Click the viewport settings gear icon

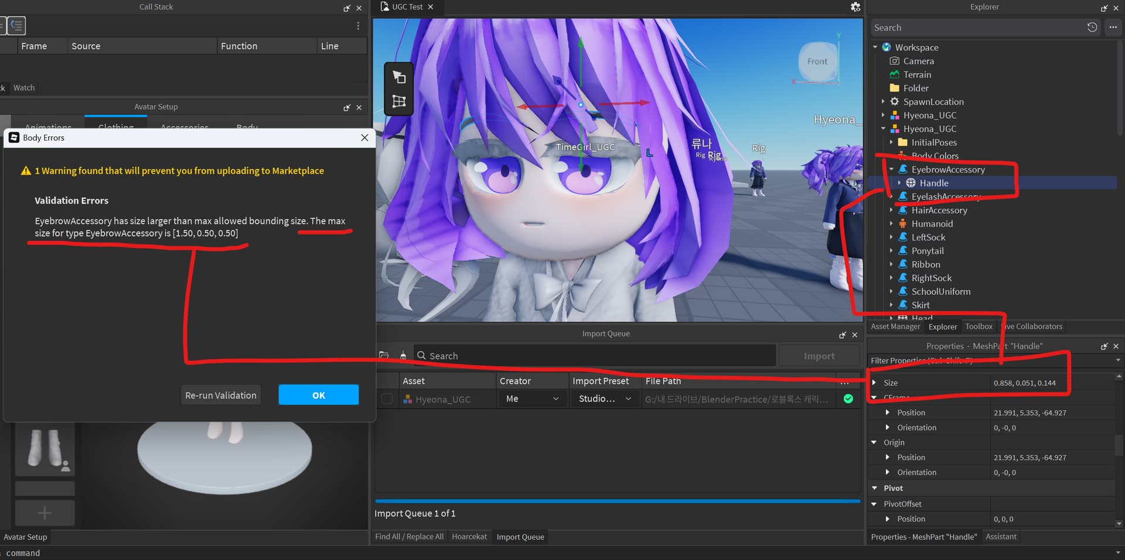855,7
